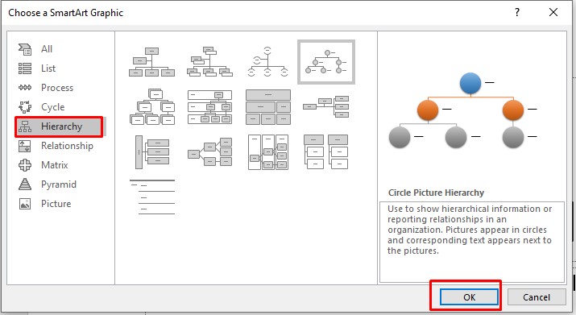This screenshot has height=315, width=576.
Task: Pick the Lined List layout thumbnail
Action: point(152,197)
